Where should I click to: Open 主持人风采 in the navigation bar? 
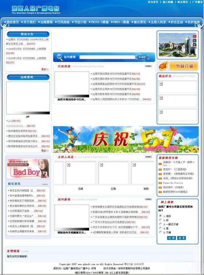[x=158, y=22]
